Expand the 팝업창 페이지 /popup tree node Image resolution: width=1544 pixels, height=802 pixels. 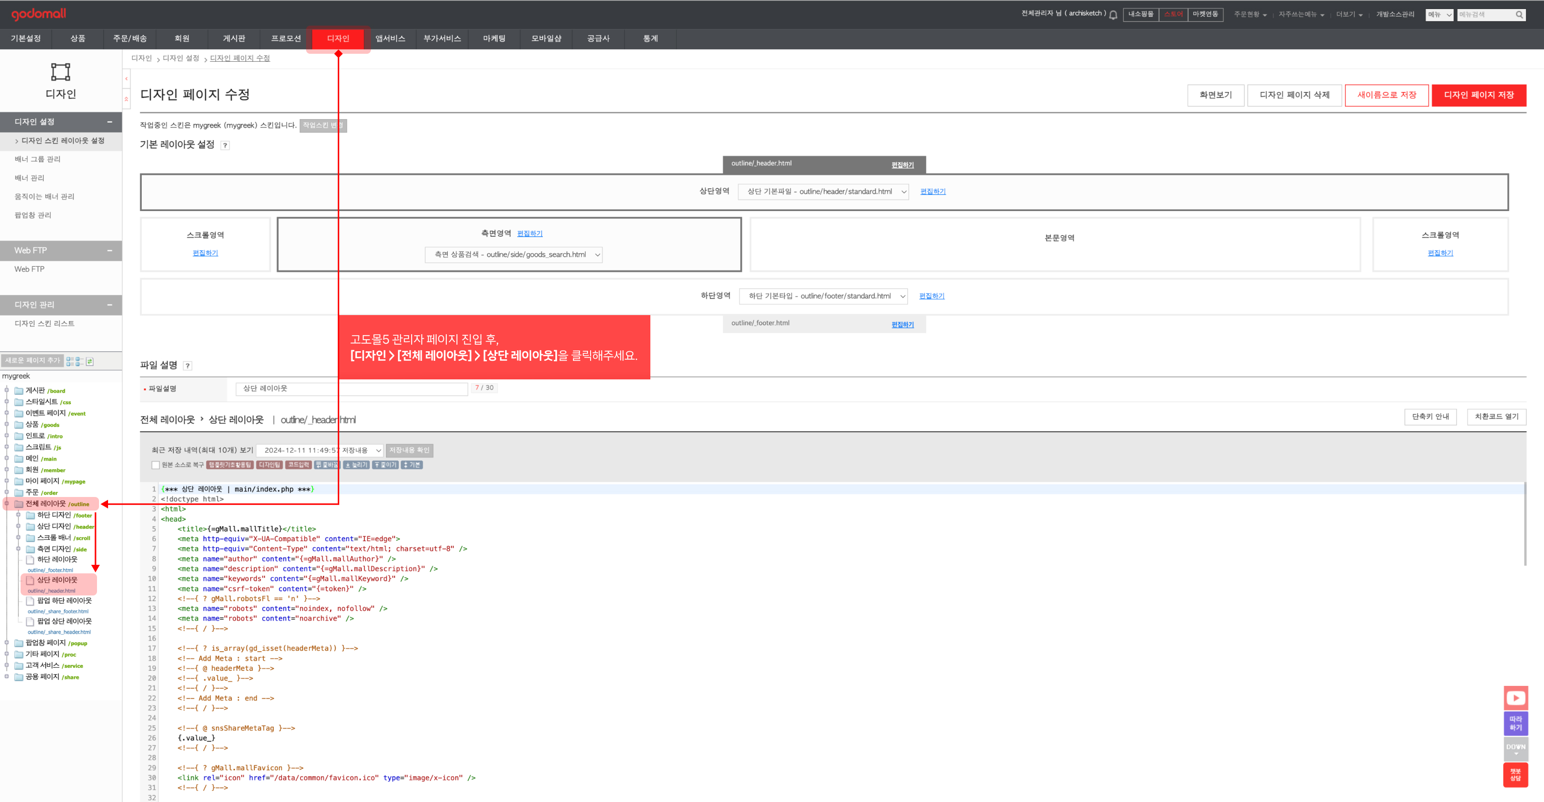pyautogui.click(x=7, y=643)
